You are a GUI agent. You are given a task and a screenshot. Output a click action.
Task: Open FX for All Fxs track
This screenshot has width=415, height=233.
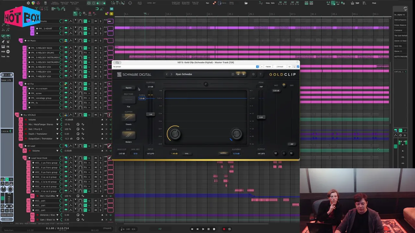[x=86, y=84]
